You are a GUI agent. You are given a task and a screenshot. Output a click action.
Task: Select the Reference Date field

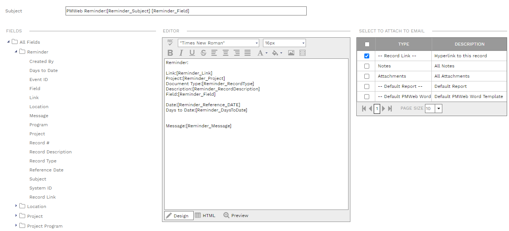click(x=46, y=170)
